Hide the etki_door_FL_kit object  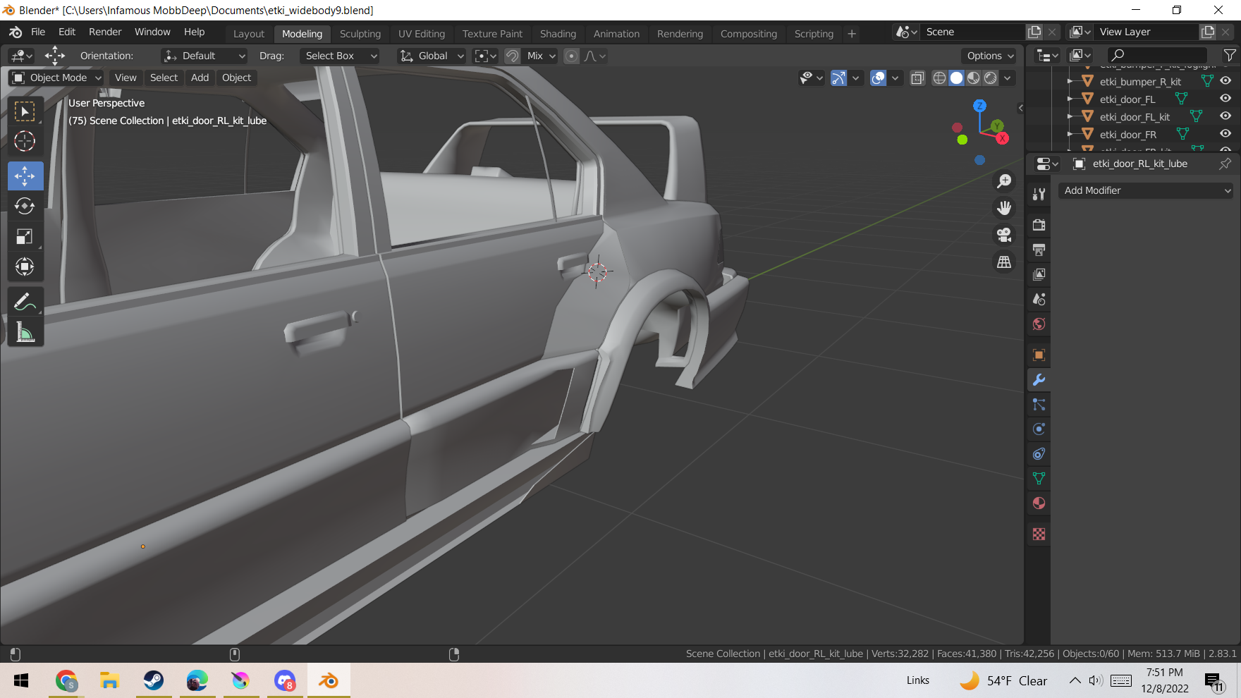click(1225, 116)
